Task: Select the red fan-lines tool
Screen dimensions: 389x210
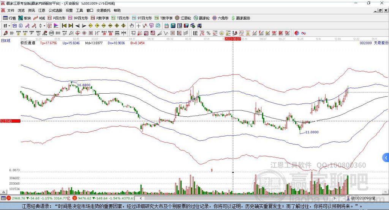Action: pyautogui.click(x=140, y=33)
